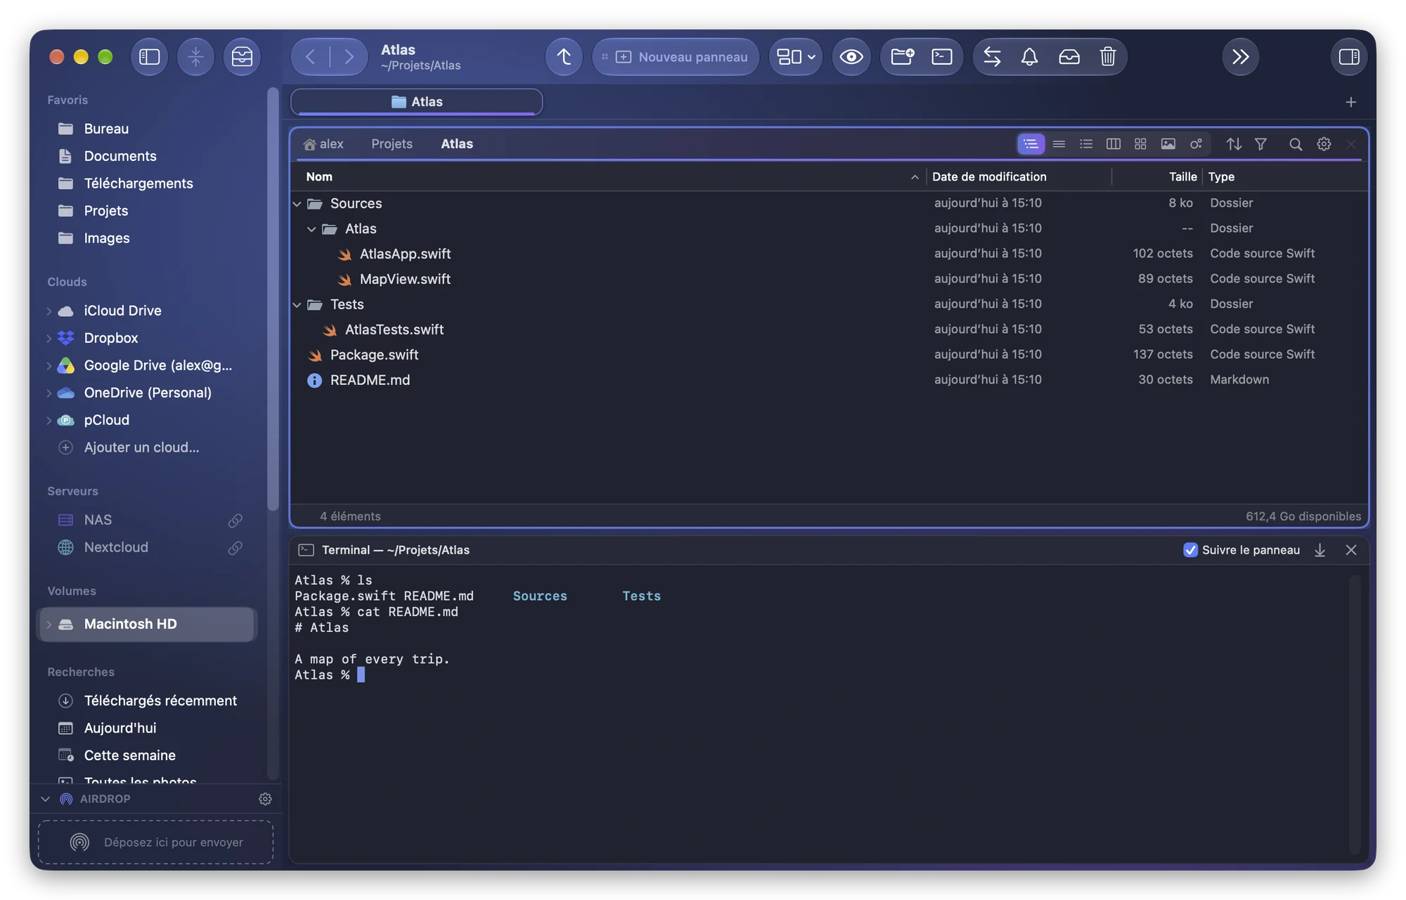1406x900 pixels.
Task: Open filter funnel icon
Action: click(x=1261, y=144)
